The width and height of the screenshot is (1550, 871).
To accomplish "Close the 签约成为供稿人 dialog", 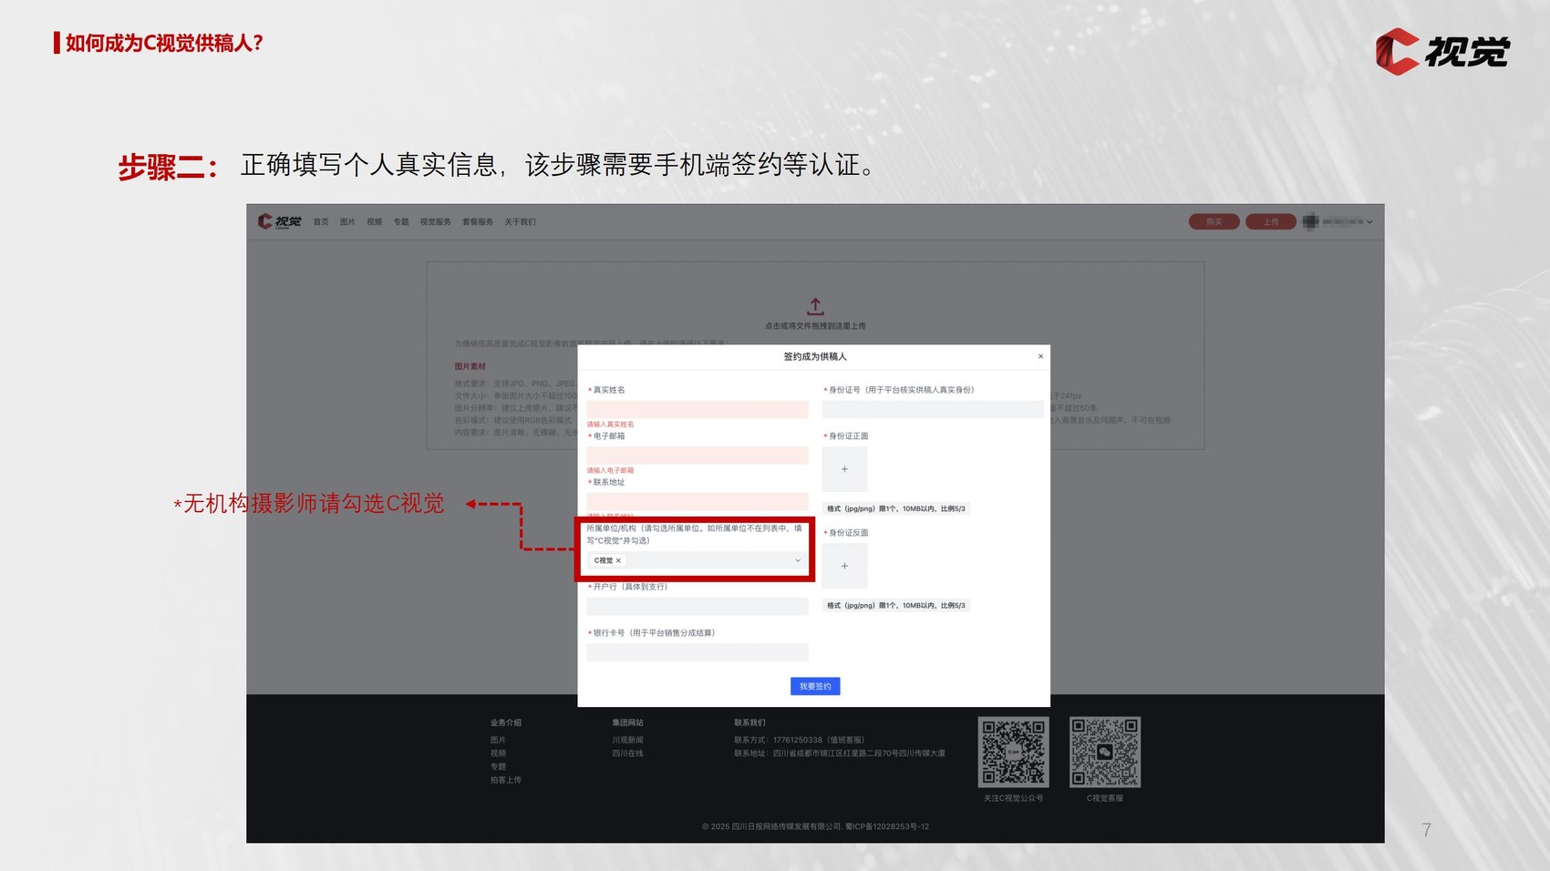I will pyautogui.click(x=1040, y=356).
